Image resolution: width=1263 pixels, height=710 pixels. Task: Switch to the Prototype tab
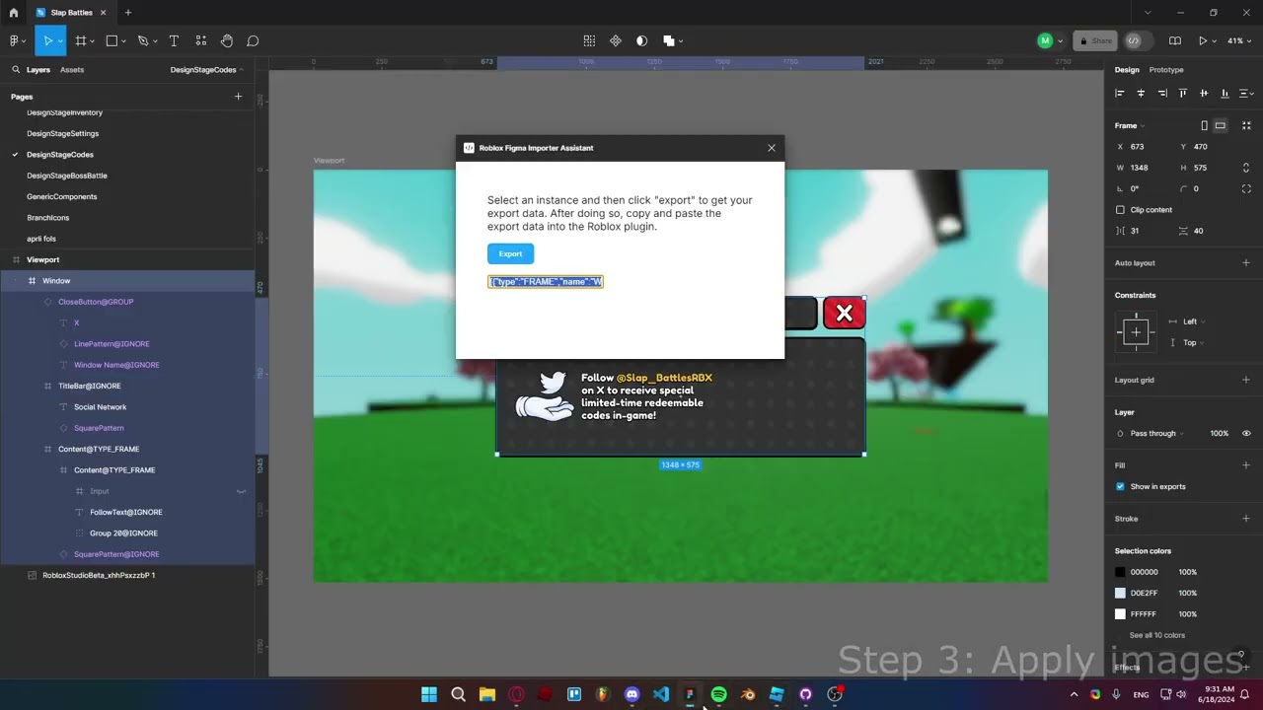pos(1166,70)
